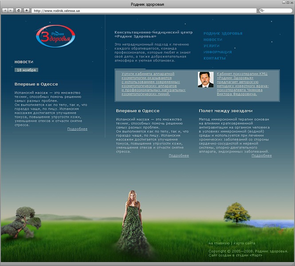The height and width of the screenshot is (266, 295).
Task: Click the на главную footer link
Action: point(219,243)
